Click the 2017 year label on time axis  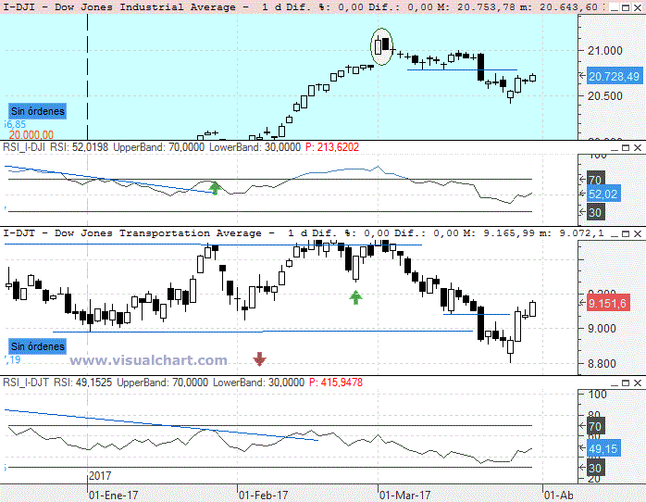click(100, 476)
